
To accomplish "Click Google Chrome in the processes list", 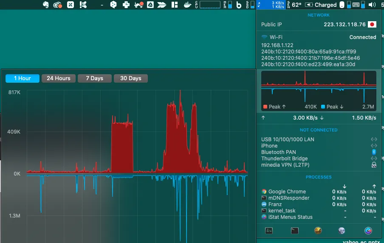I will [287, 192].
